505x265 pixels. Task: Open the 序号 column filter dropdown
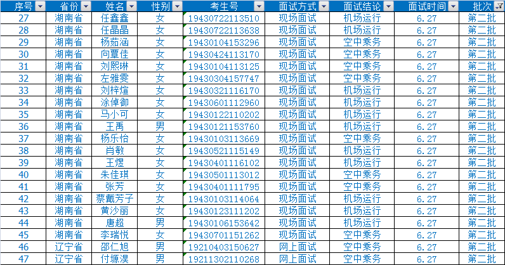click(x=40, y=6)
